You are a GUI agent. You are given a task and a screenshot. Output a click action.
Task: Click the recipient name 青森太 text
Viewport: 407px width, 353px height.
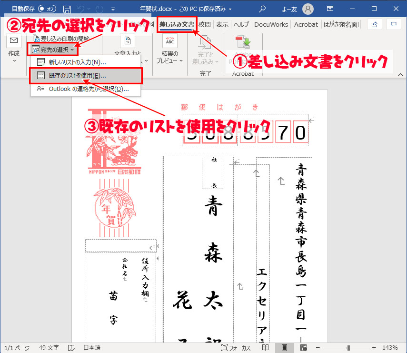(213, 252)
